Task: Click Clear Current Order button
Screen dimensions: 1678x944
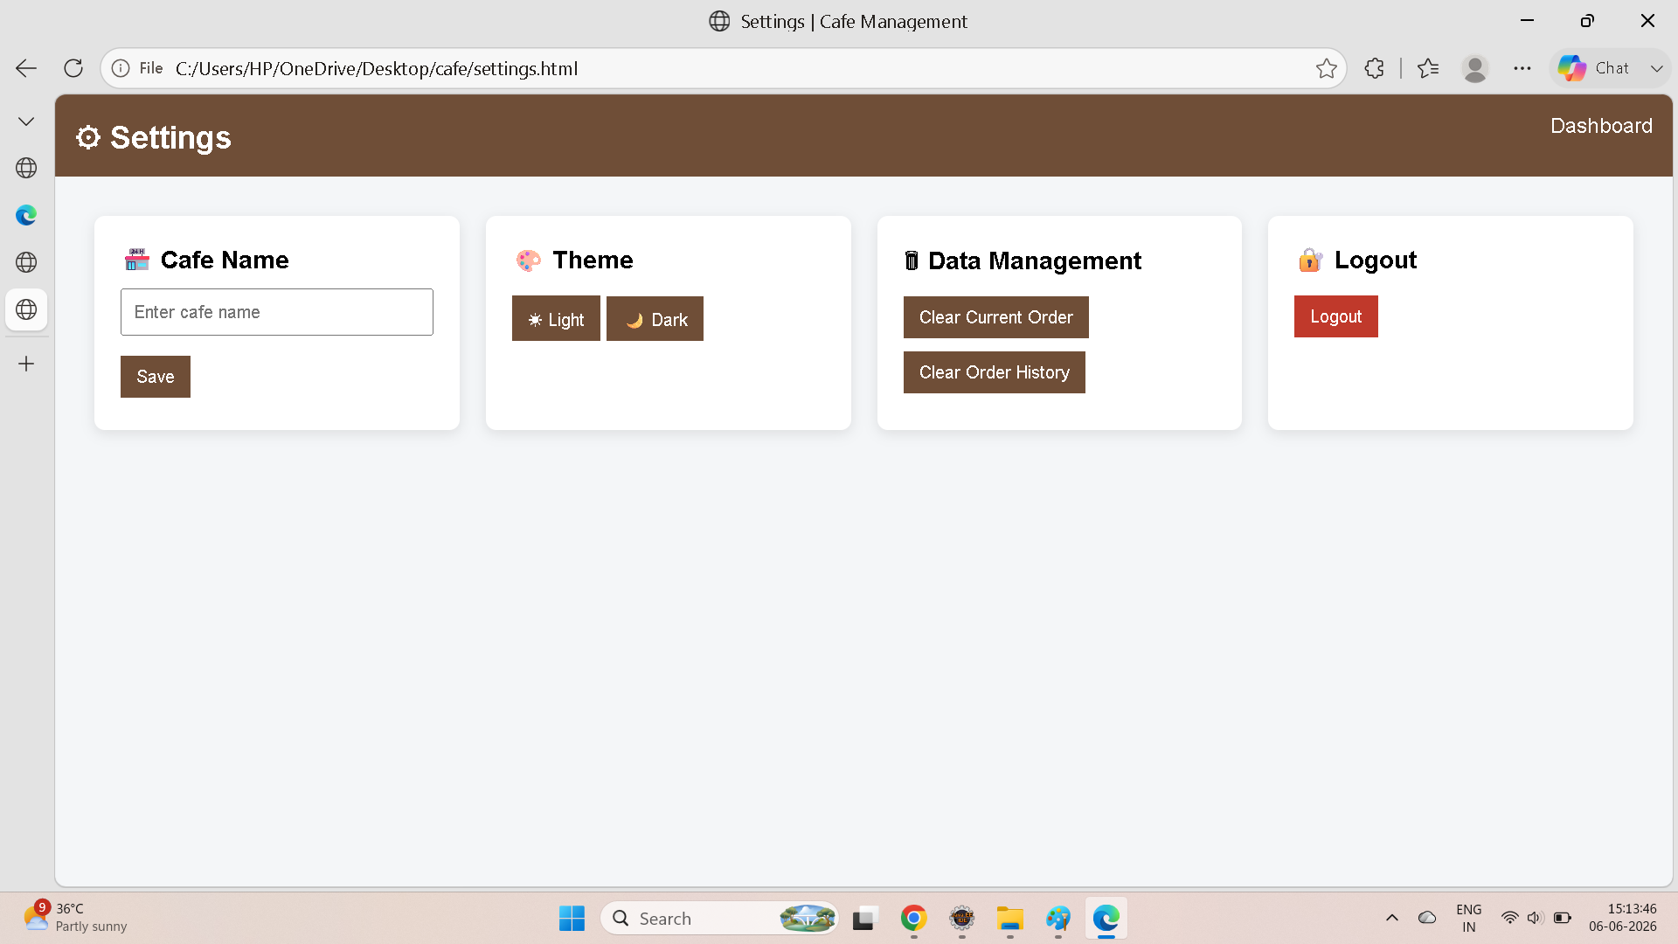Action: click(995, 317)
